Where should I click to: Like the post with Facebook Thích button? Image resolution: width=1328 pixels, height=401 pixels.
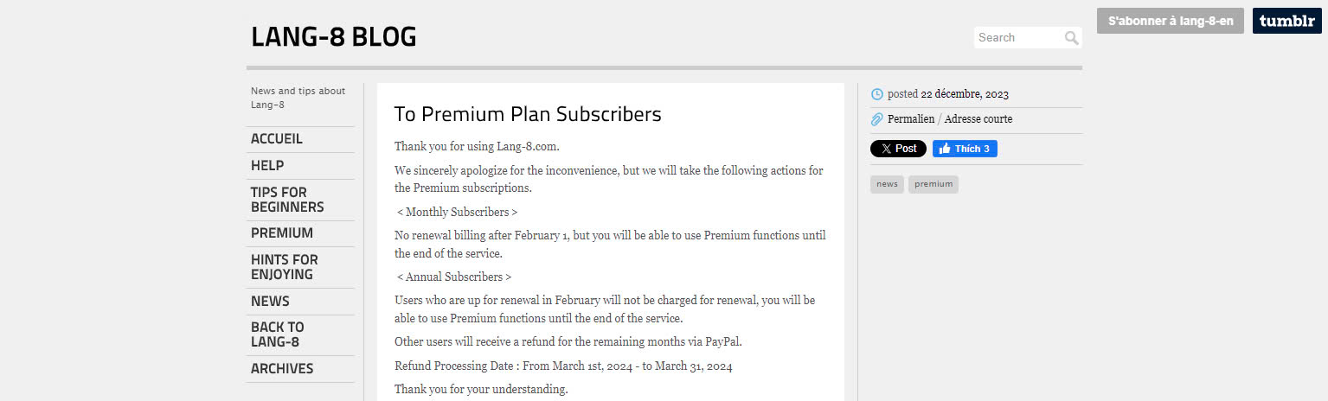pyautogui.click(x=965, y=149)
